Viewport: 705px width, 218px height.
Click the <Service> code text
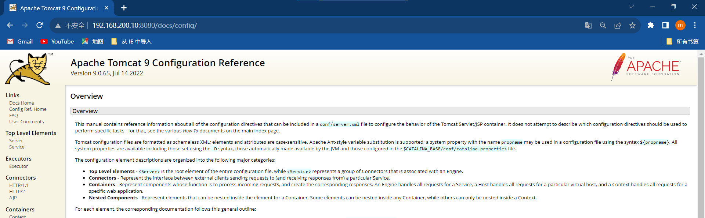tap(299, 172)
